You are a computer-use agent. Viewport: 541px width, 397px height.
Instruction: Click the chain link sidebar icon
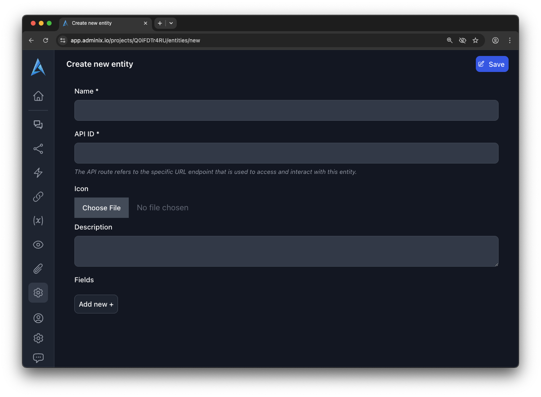(38, 197)
